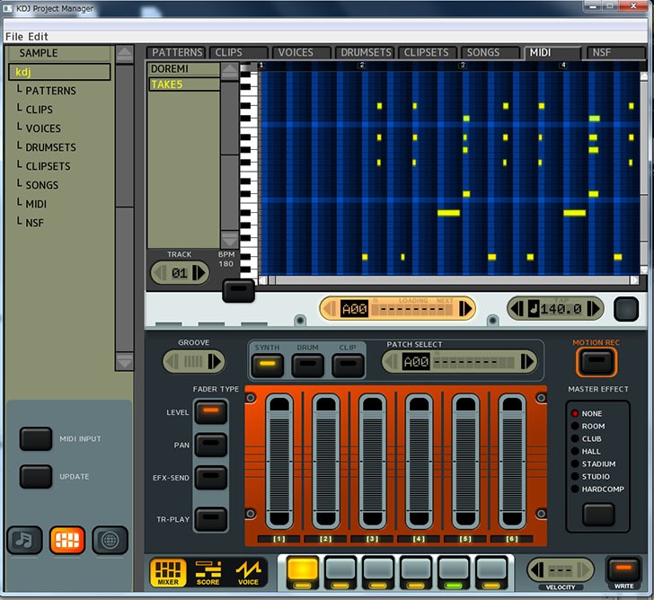Viewport: 654px width, 600px height.
Task: Raise VELOCITY with right arrow
Action: point(585,570)
